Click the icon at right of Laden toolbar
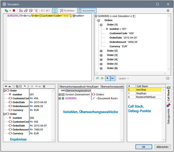The height and width of the screenshot is (152, 174). [168, 78]
